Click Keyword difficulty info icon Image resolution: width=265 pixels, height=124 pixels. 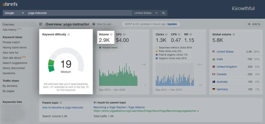click(68, 34)
